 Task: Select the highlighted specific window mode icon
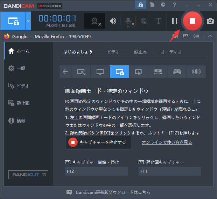[x=119, y=72]
